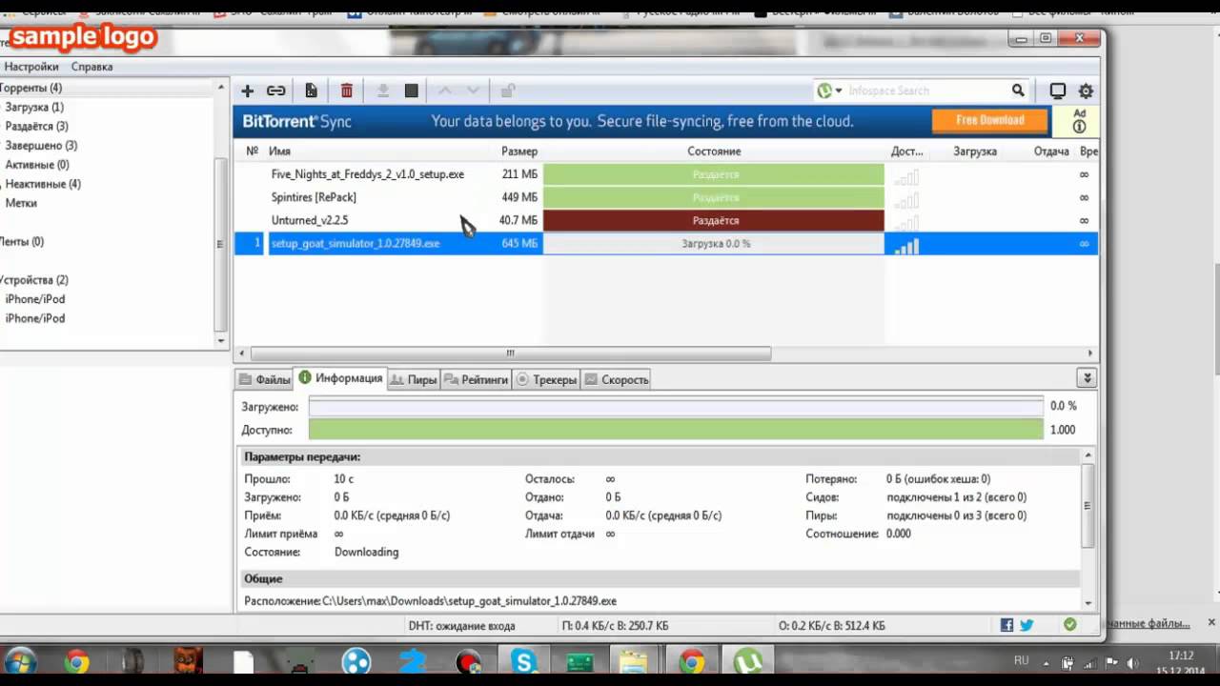Open Skype from the taskbar
The height and width of the screenshot is (686, 1220).
coord(524,661)
